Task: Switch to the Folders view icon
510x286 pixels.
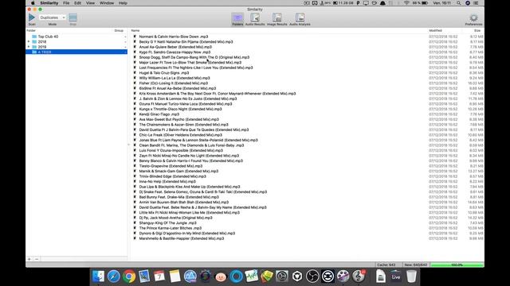Action: [x=237, y=17]
